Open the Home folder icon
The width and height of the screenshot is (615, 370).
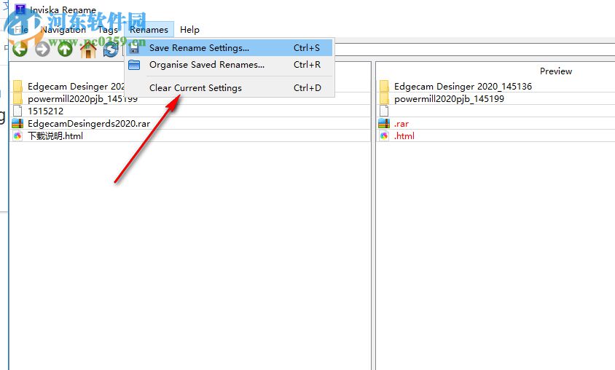tap(88, 50)
